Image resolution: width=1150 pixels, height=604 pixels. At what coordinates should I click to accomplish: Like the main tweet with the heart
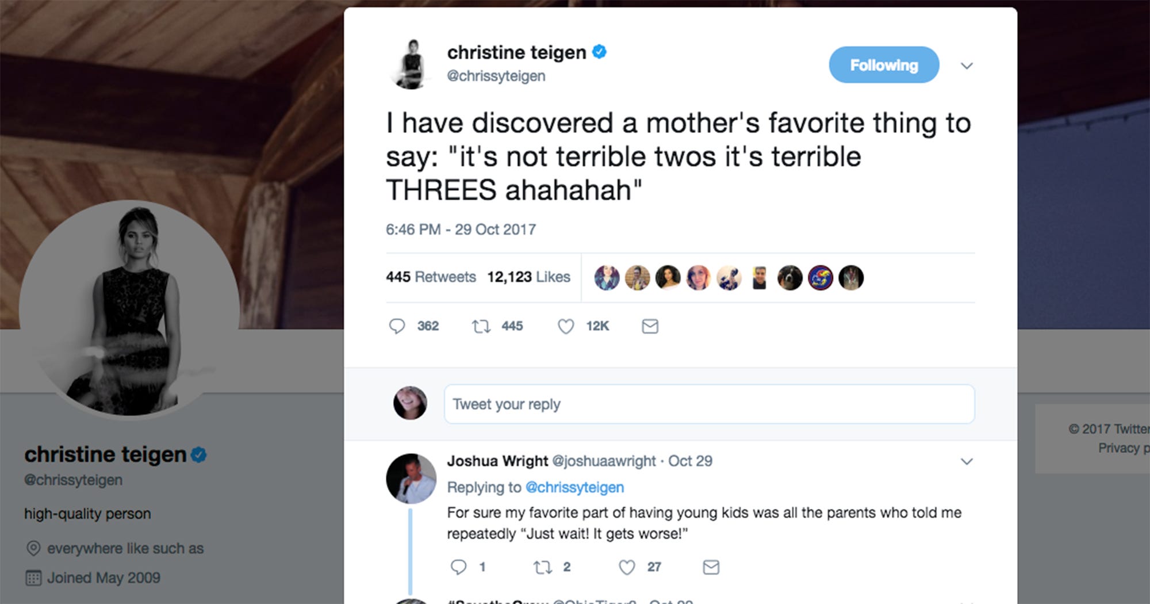(565, 326)
